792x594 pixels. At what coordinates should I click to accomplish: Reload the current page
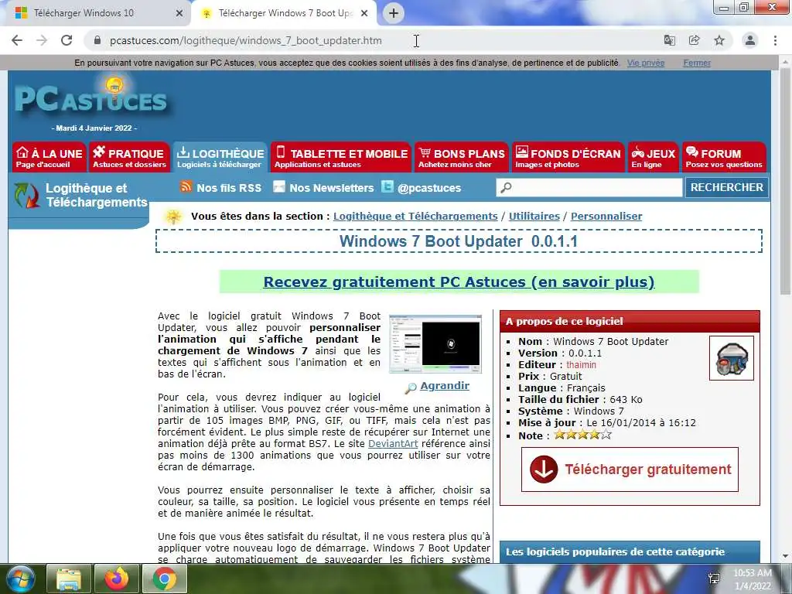tap(67, 40)
